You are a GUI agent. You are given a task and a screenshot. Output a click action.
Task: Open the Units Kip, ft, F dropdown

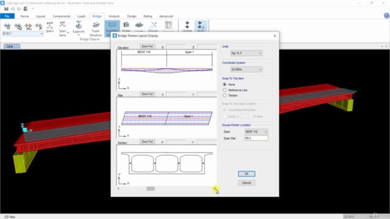246,53
